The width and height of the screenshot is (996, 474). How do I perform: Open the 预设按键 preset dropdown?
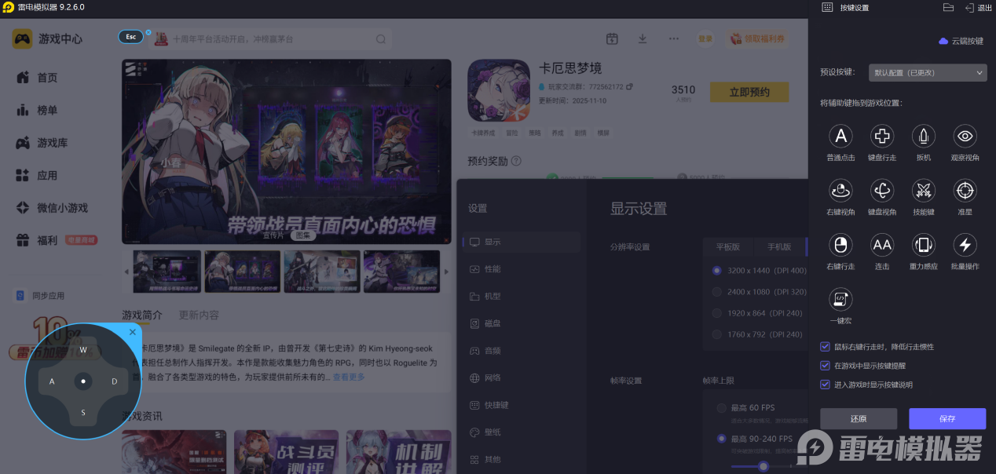point(928,72)
